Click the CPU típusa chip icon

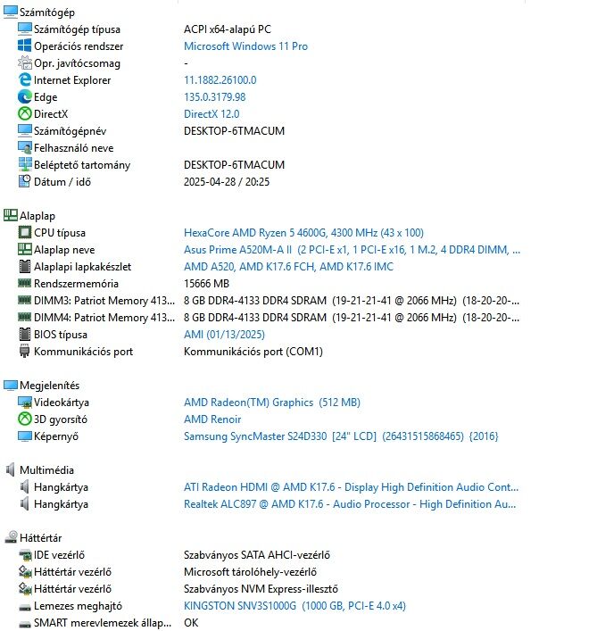tap(24, 233)
